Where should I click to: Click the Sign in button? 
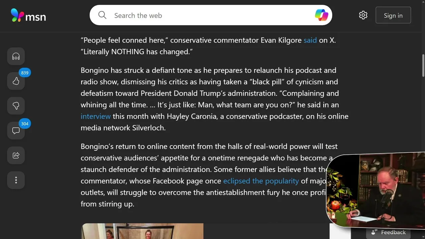393,15
